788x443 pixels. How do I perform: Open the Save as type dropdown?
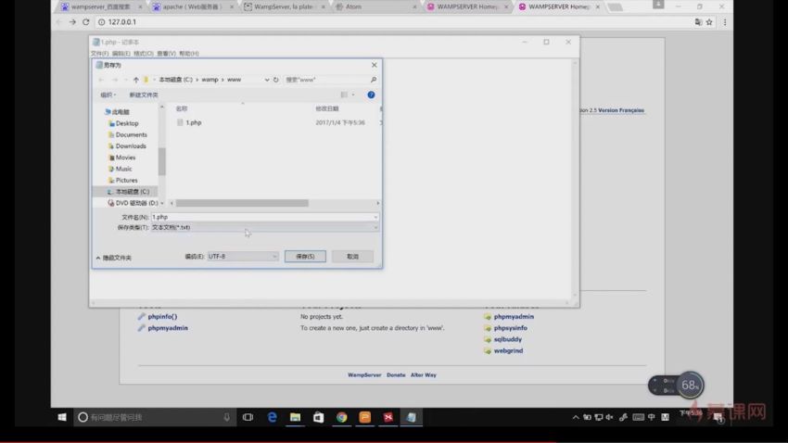375,228
